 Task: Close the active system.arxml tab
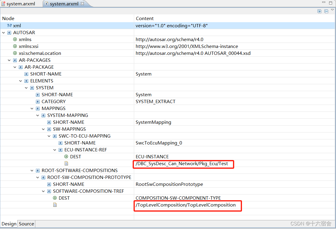point(82,4)
